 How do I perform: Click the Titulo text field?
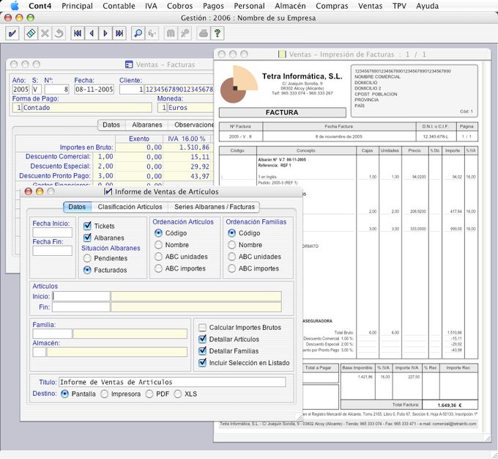(x=171, y=382)
